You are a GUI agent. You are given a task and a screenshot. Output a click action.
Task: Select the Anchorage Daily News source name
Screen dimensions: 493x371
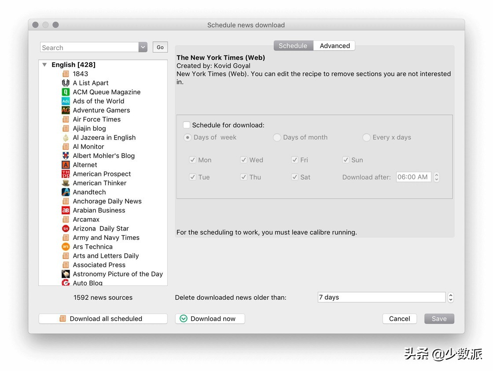pos(107,202)
